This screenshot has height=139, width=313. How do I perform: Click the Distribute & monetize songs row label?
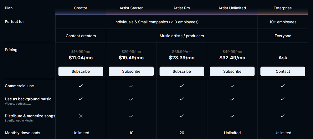(x=30, y=116)
